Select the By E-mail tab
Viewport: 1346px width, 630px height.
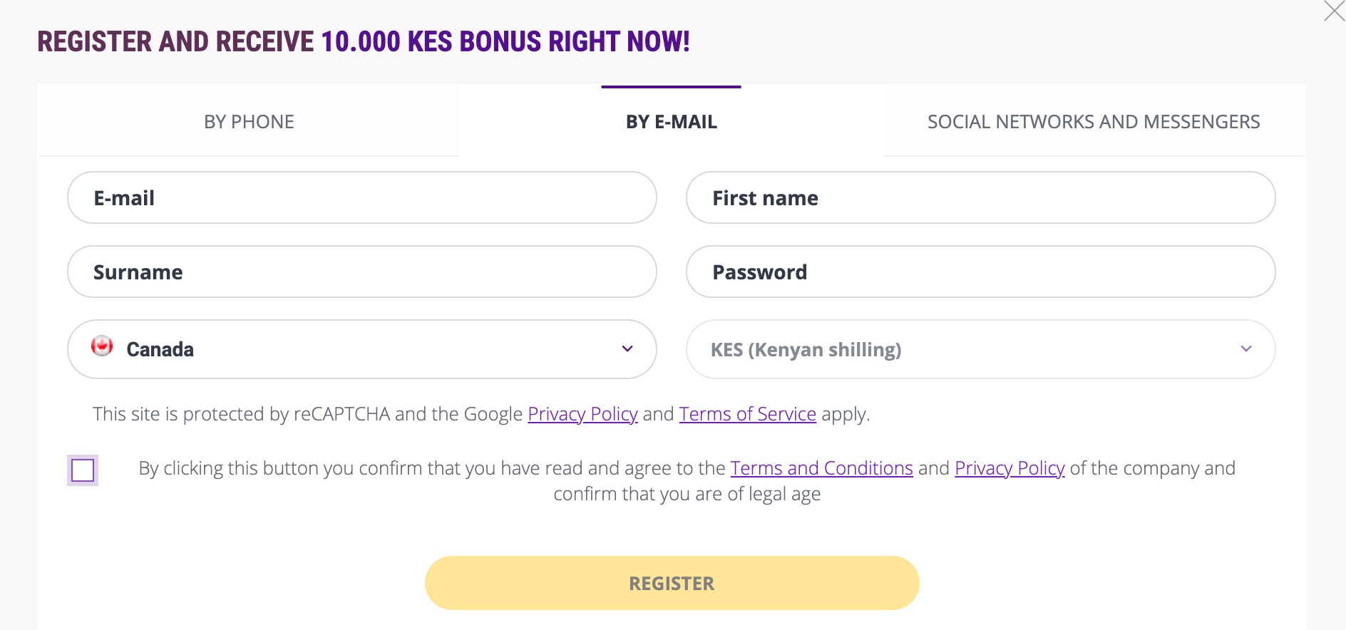tap(672, 121)
